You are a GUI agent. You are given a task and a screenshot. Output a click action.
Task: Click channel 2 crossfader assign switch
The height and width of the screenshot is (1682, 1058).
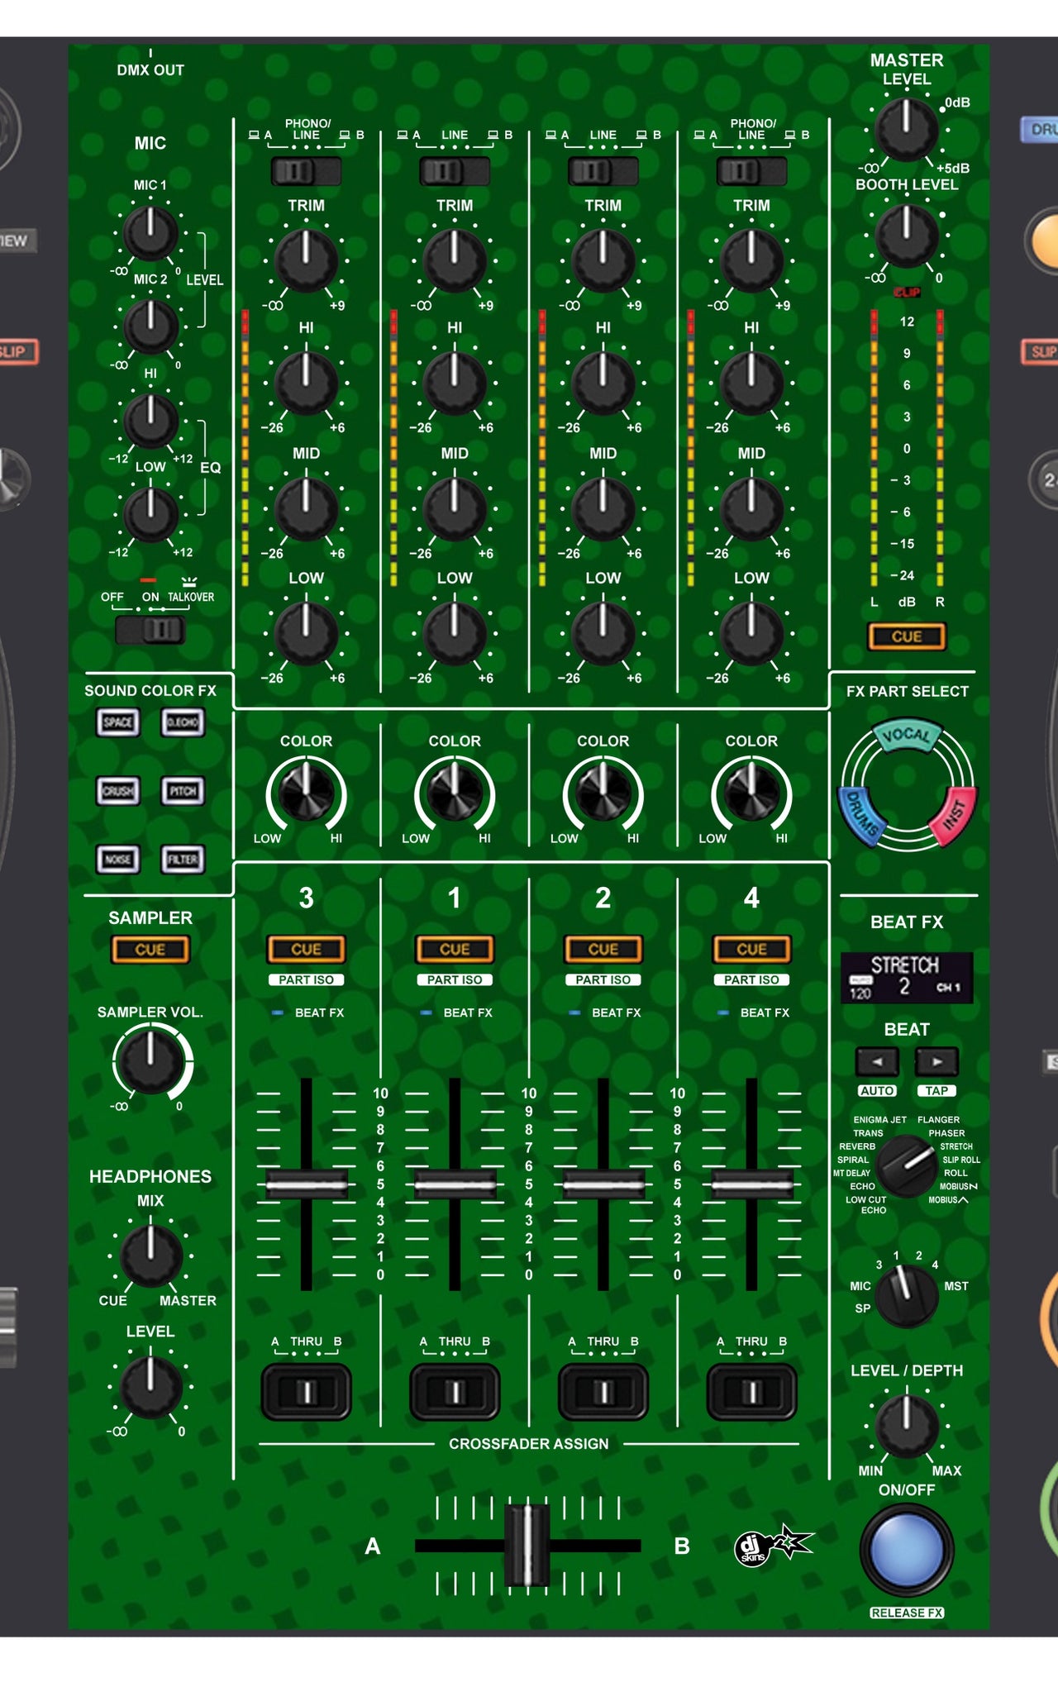coord(603,1392)
